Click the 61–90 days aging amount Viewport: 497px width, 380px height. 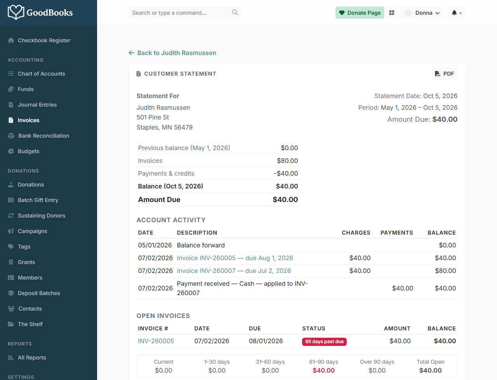click(x=324, y=370)
